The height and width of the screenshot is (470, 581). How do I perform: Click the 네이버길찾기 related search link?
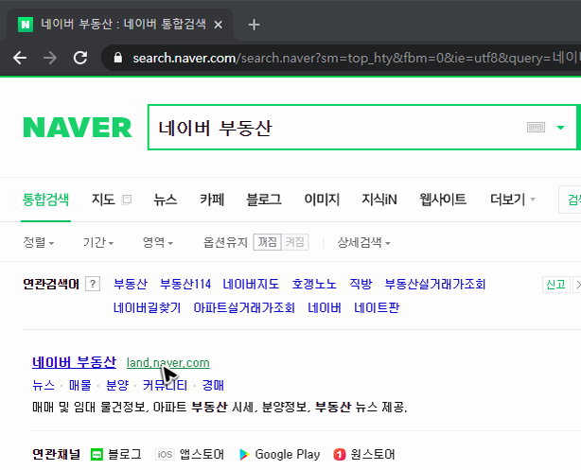[x=147, y=307]
